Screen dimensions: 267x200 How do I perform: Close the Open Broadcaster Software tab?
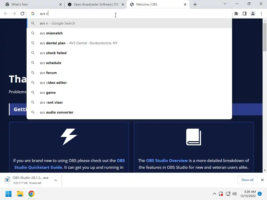tap(123, 4)
